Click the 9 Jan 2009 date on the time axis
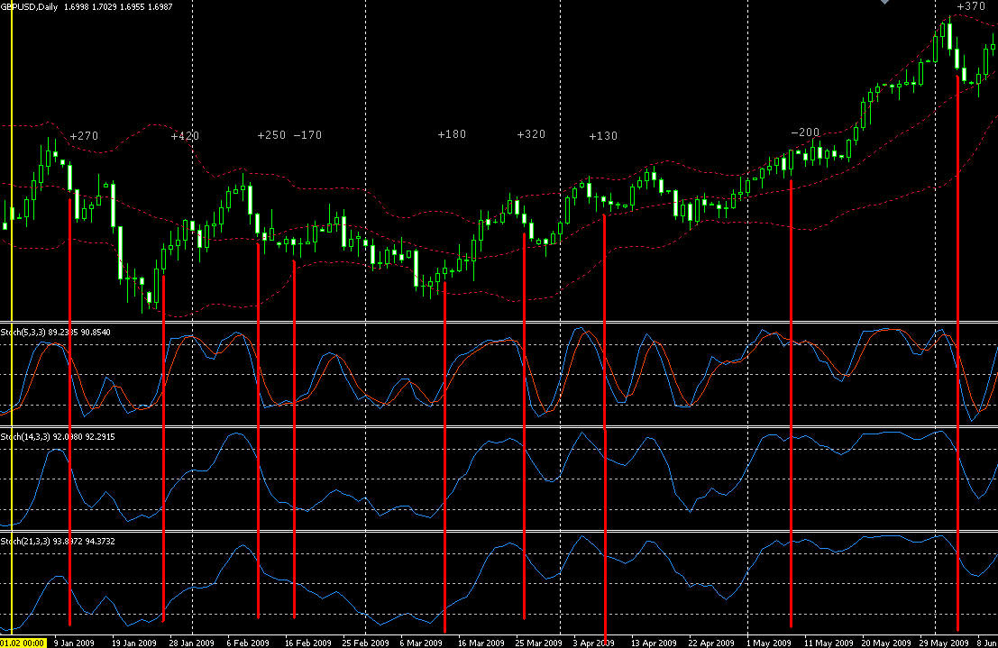Screen dimensions: 998x648 click(74, 643)
